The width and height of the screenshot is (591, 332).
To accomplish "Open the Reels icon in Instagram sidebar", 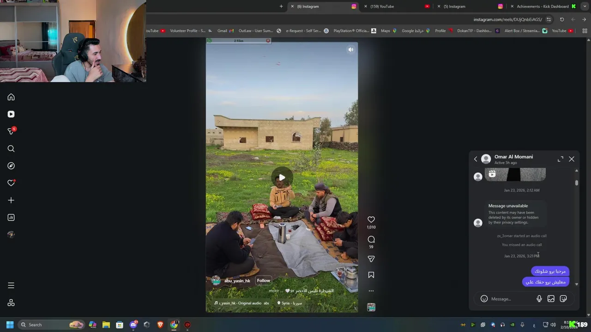I will pyautogui.click(x=11, y=114).
